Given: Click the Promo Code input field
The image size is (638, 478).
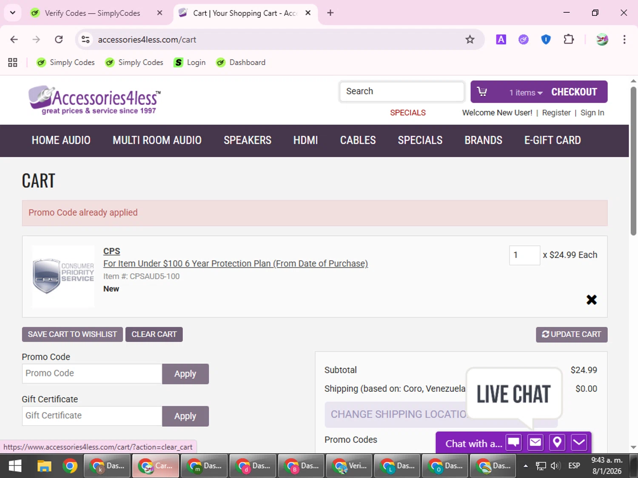Looking at the screenshot, I should (92, 373).
